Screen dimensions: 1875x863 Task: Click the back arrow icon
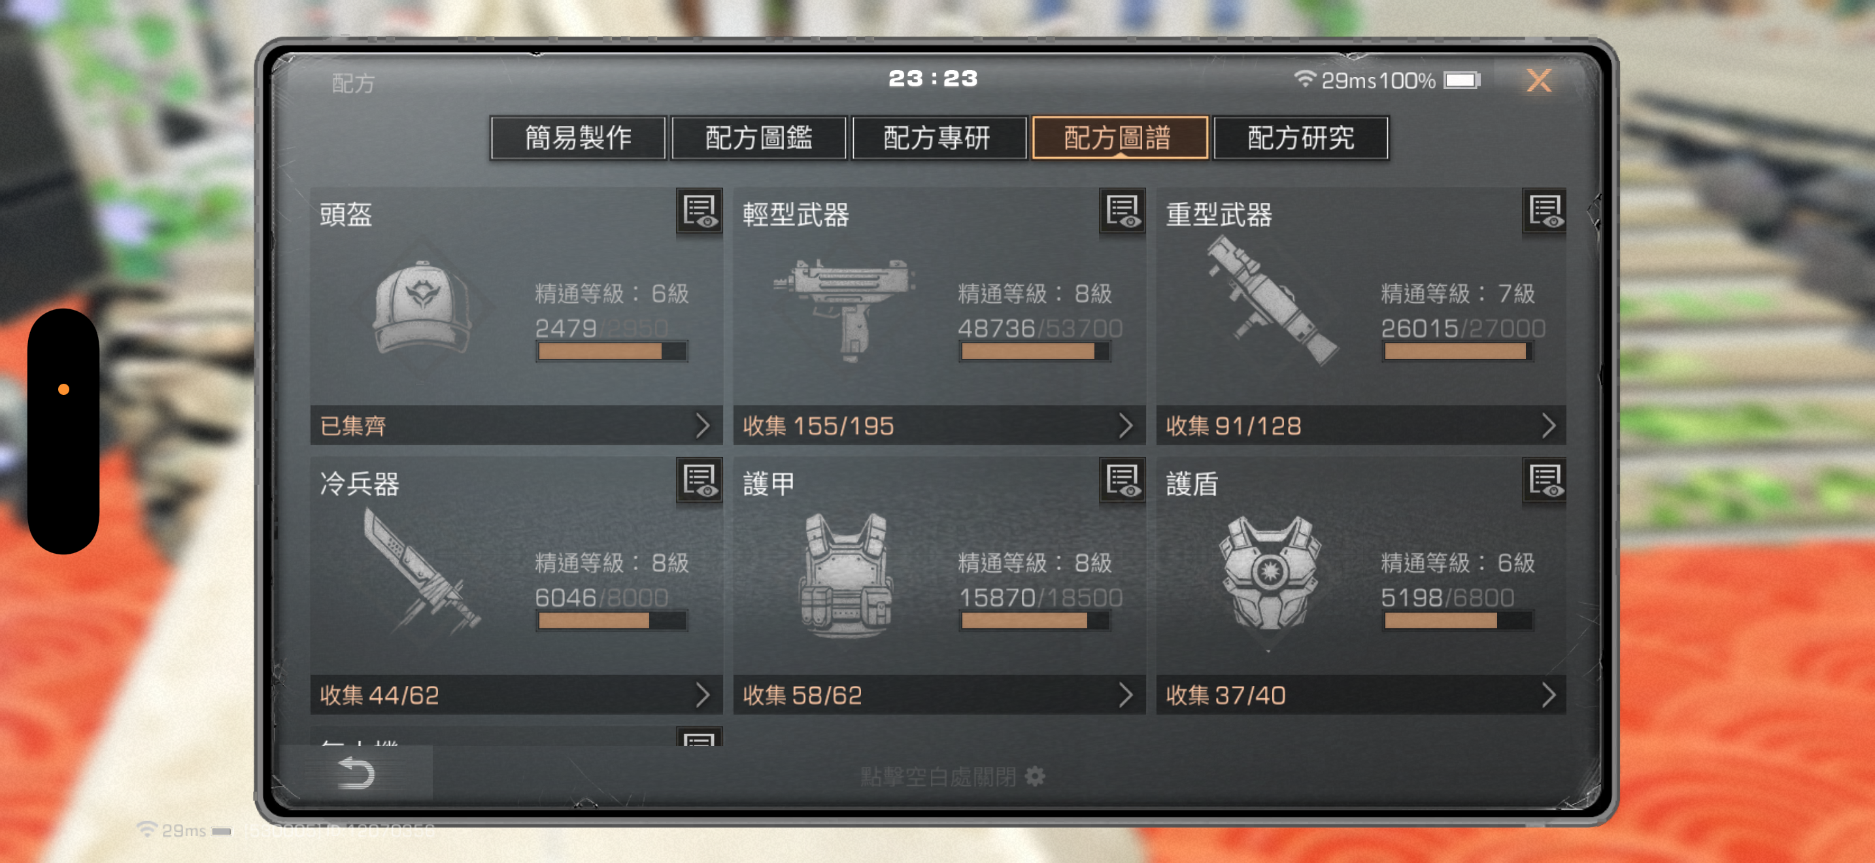pos(356,773)
